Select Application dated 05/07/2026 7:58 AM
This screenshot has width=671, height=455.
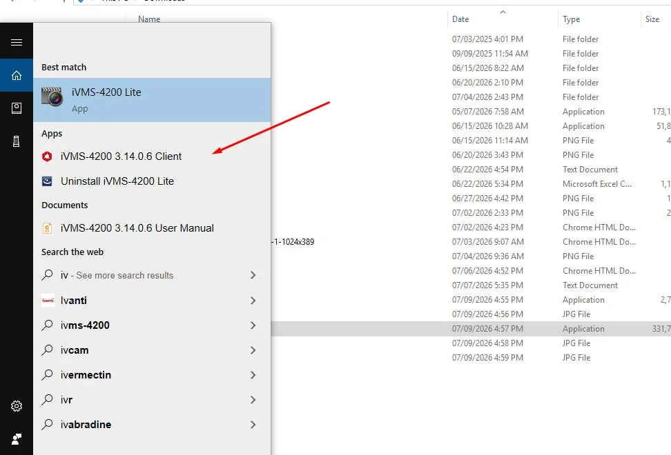471,112
